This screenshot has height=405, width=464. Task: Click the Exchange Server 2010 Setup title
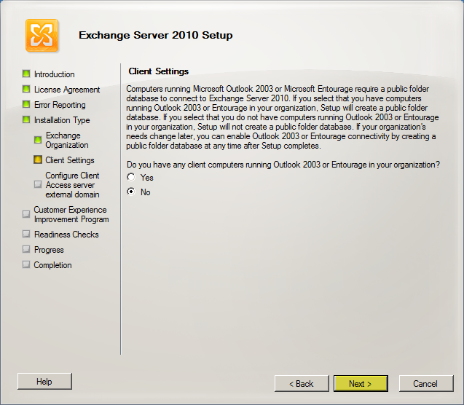click(x=156, y=35)
